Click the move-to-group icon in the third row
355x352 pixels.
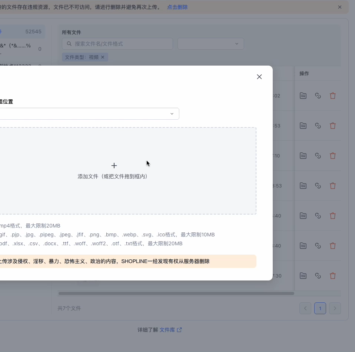click(x=303, y=156)
